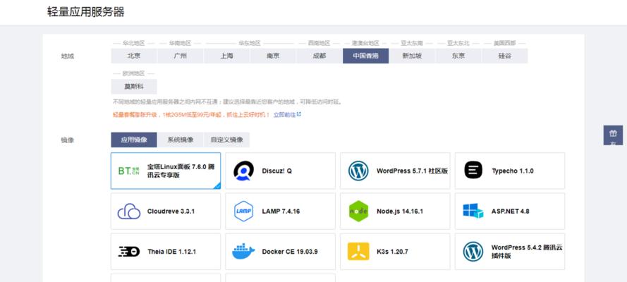
Task: Select the 上海 region
Action: tap(226, 56)
